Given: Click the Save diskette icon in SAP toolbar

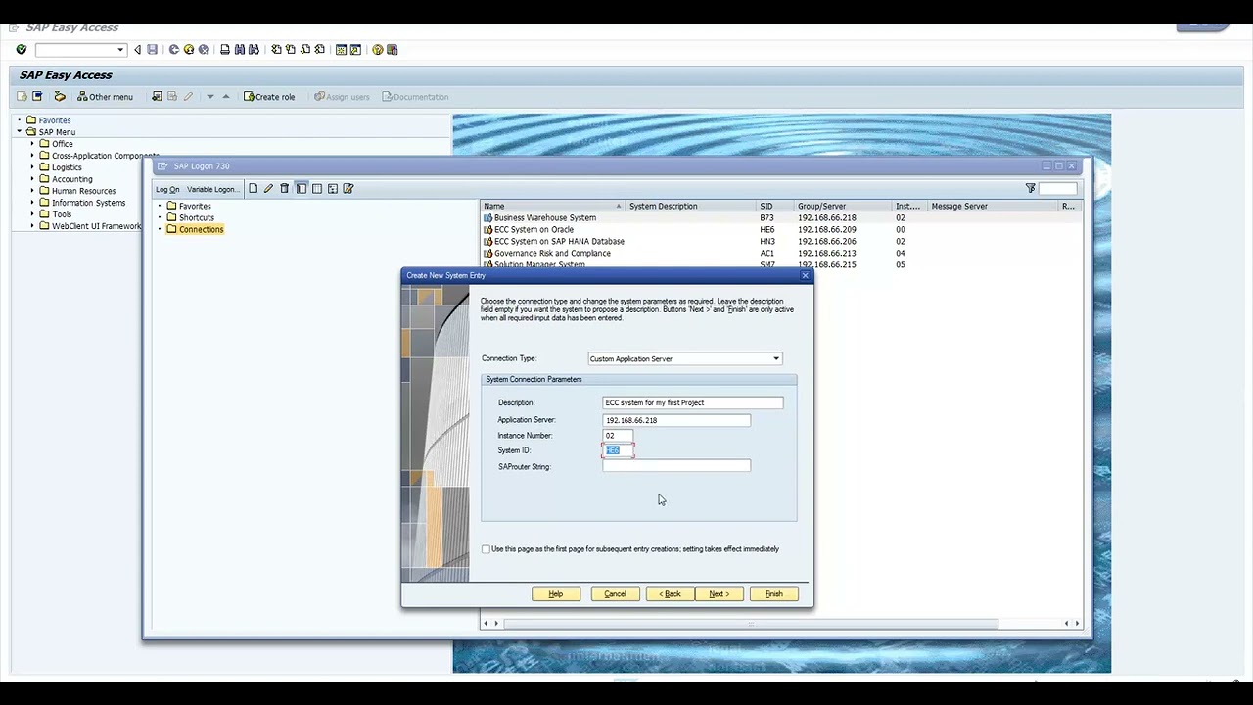Looking at the screenshot, I should click(152, 49).
